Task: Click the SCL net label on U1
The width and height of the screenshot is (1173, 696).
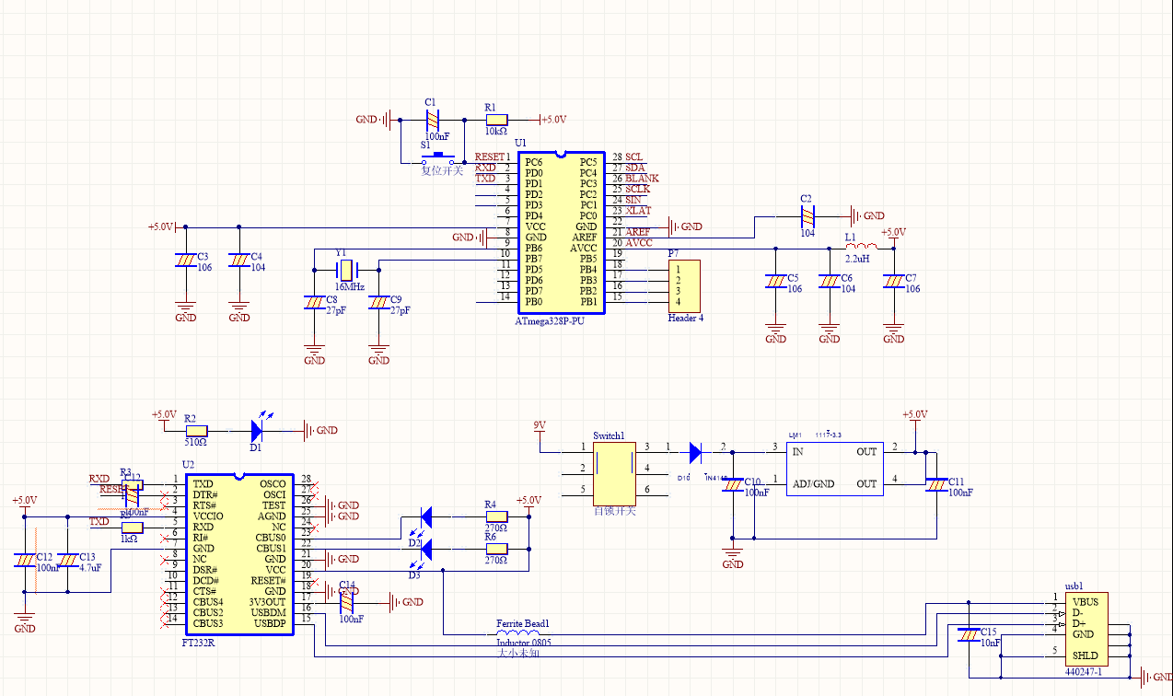Action: coord(634,157)
